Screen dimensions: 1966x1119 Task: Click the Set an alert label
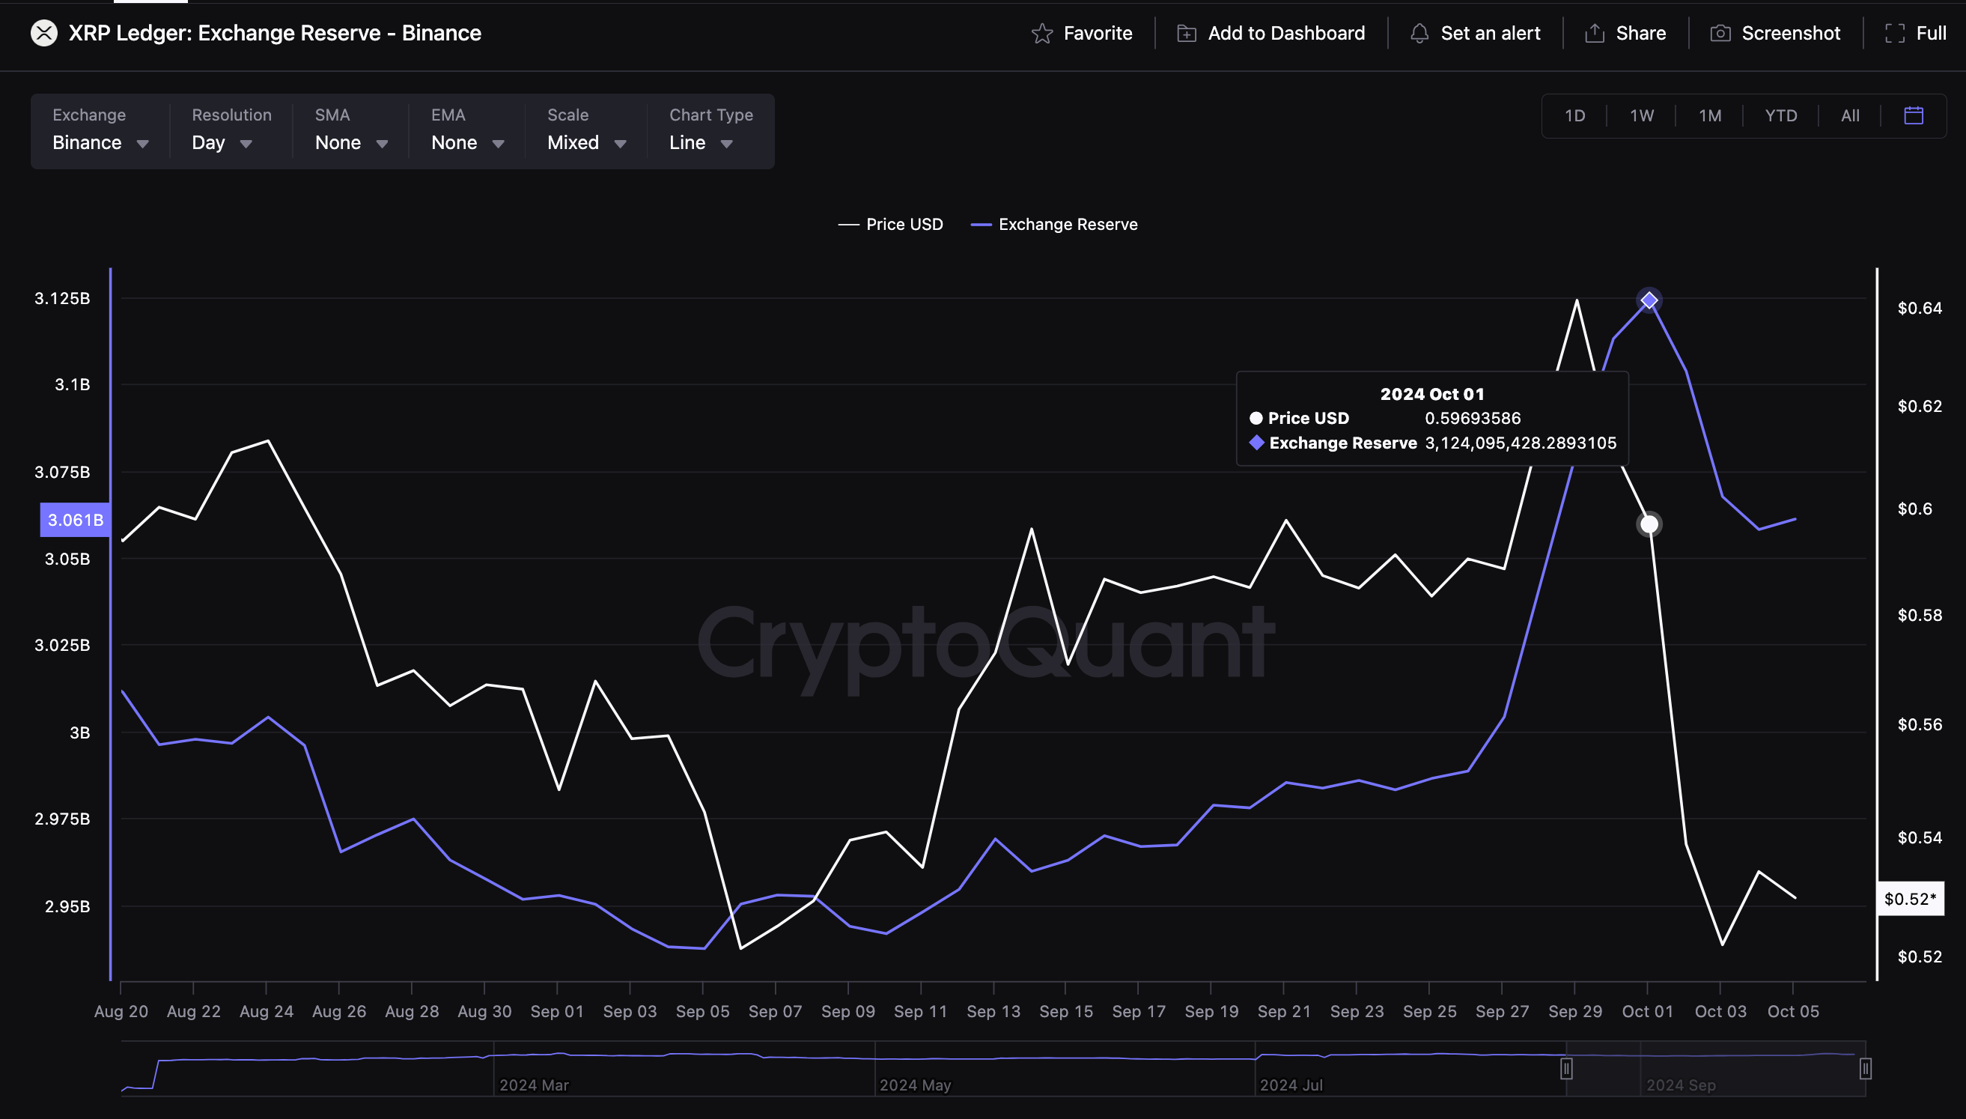pos(1490,33)
